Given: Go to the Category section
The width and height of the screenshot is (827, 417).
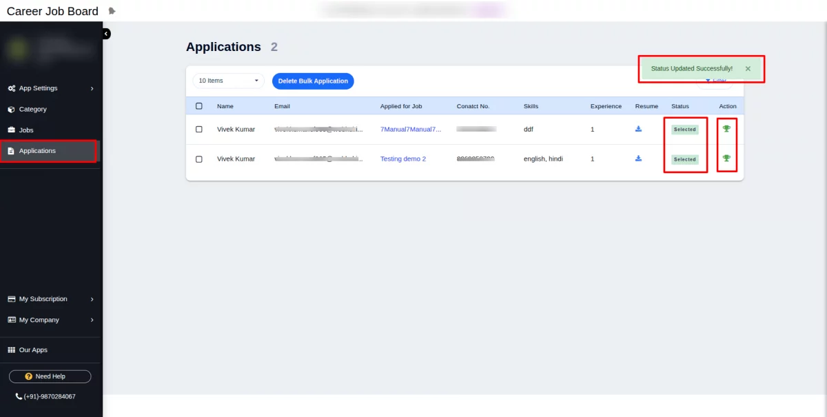Looking at the screenshot, I should pyautogui.click(x=32, y=109).
